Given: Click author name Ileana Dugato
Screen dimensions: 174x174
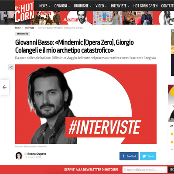Looking at the screenshot, I should tap(37, 154).
